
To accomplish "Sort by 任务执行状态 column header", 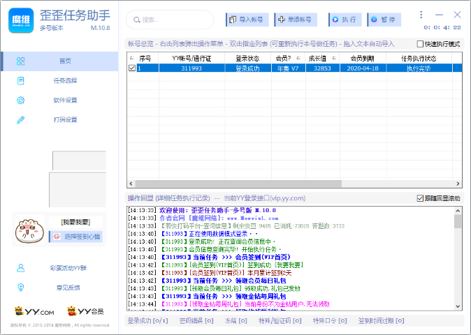I will click(419, 58).
